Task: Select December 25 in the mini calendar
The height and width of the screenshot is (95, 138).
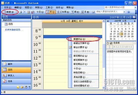Action: coord(118,36)
